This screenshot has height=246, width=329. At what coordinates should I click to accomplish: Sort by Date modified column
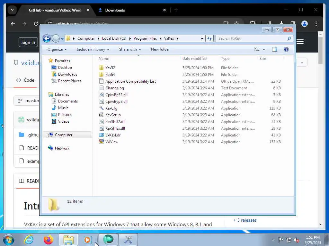[x=200, y=59]
